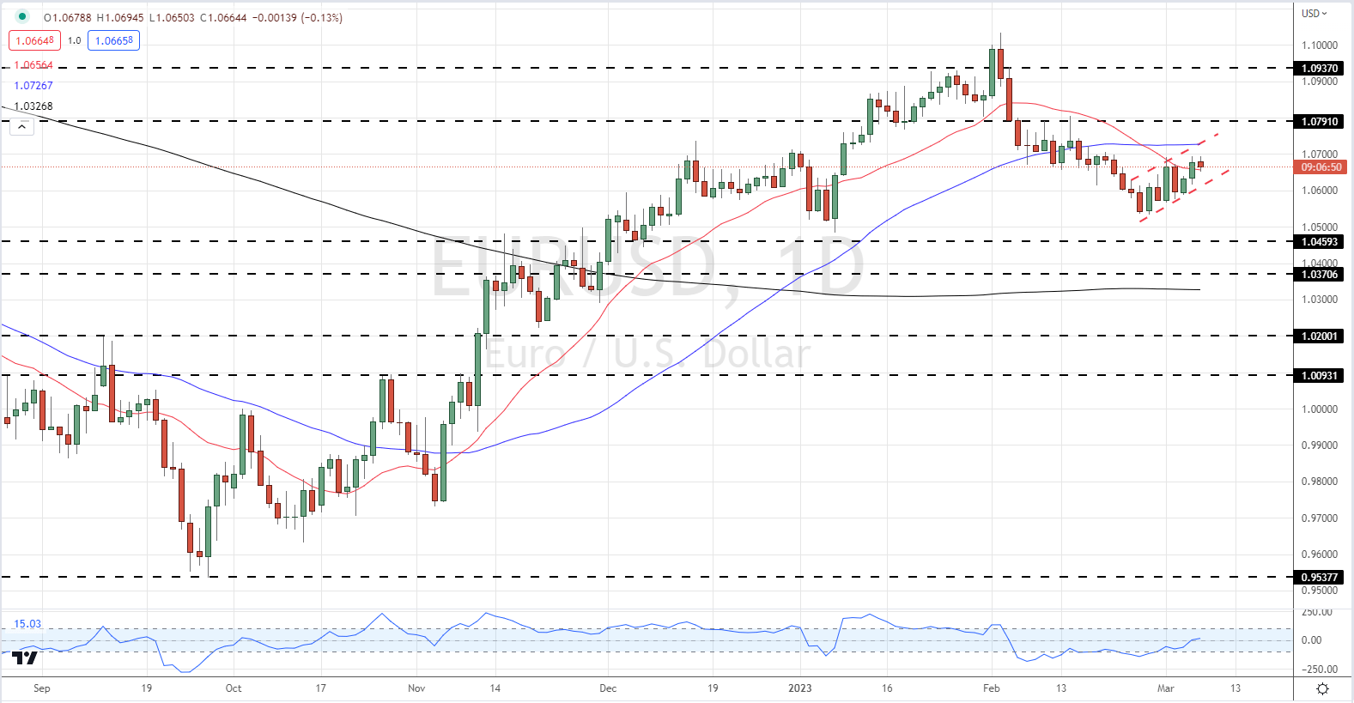Click the 0.95377 price level label
The height and width of the screenshot is (703, 1354).
1319,577
